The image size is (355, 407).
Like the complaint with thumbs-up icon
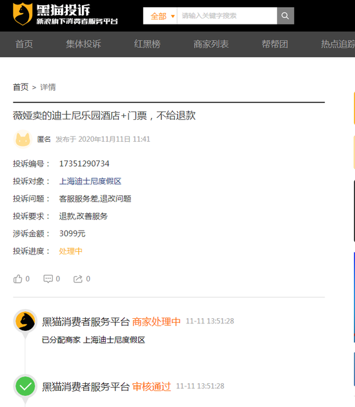(x=17, y=279)
